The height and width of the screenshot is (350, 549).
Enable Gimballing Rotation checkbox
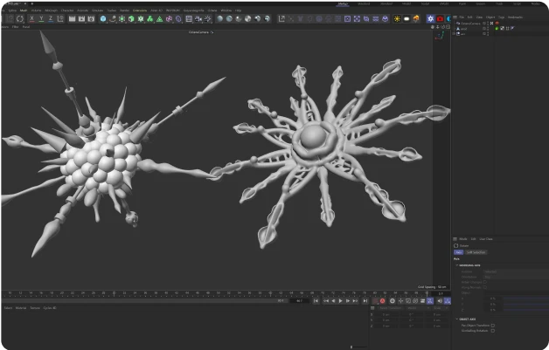click(493, 331)
